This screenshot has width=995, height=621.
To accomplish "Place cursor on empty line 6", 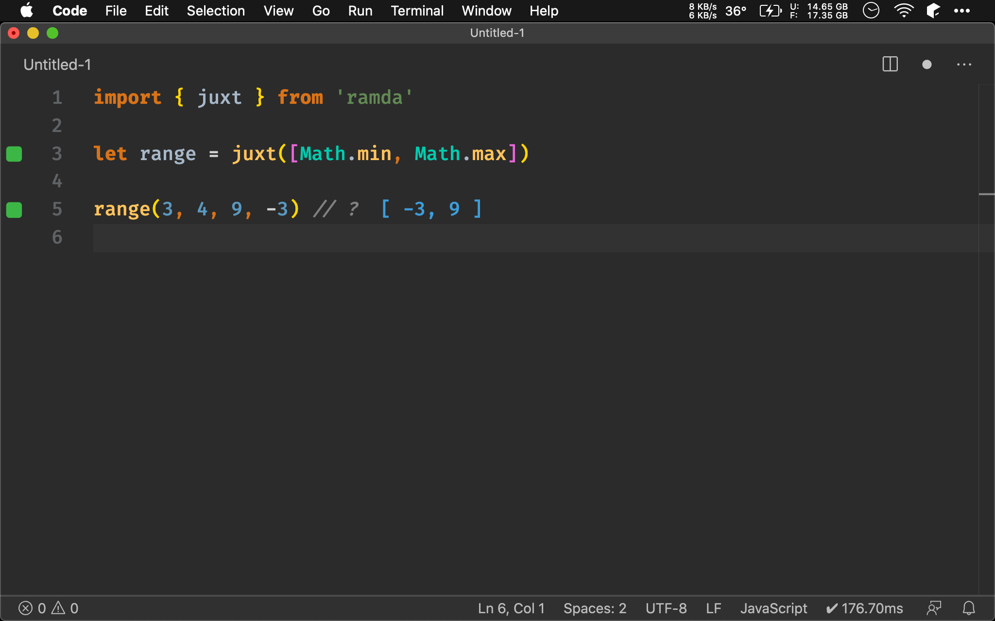I will click(534, 237).
